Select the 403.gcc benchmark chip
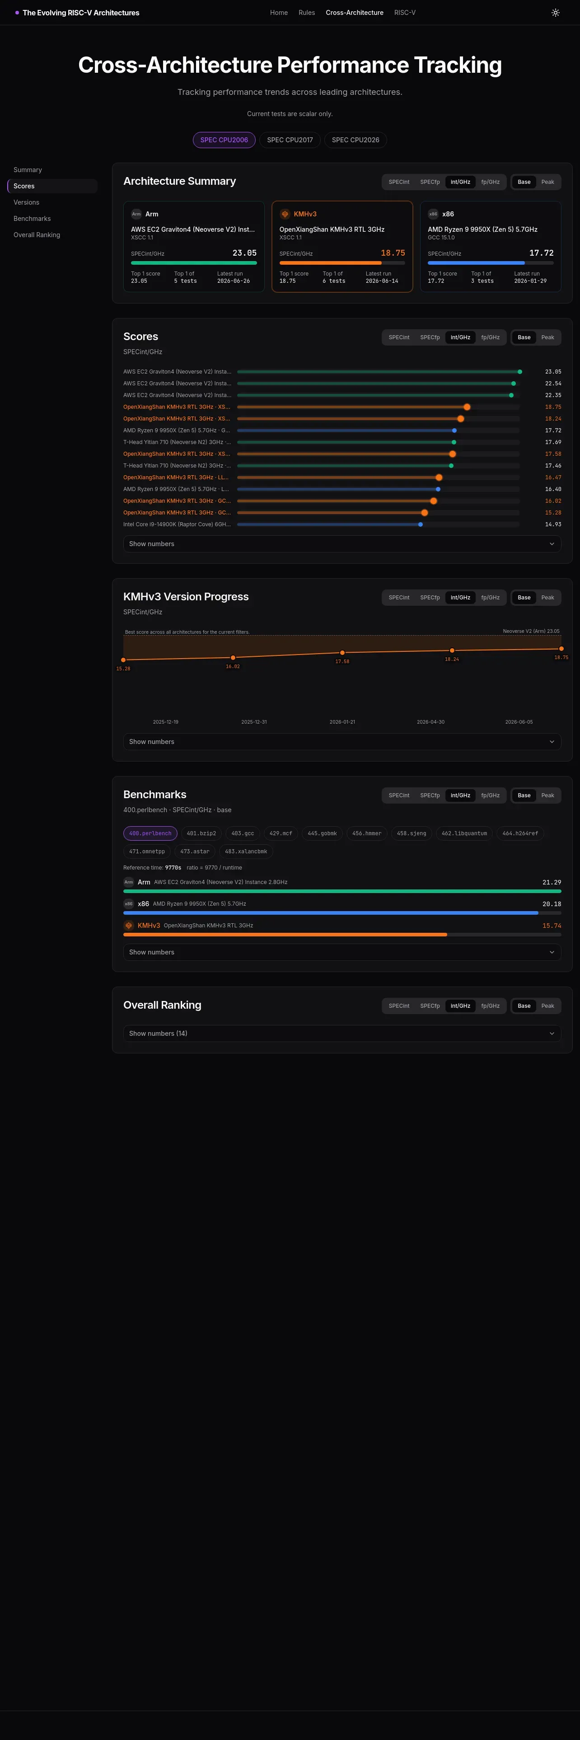Screen dimensions: 580x1740 click(243, 833)
